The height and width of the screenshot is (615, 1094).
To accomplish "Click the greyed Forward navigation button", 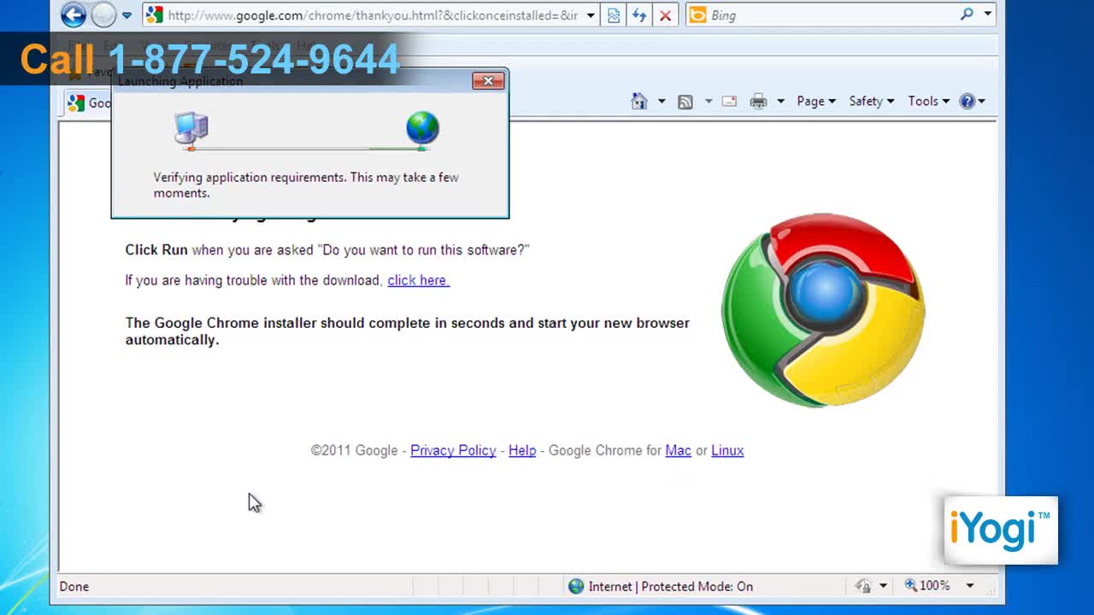I will click(x=103, y=15).
